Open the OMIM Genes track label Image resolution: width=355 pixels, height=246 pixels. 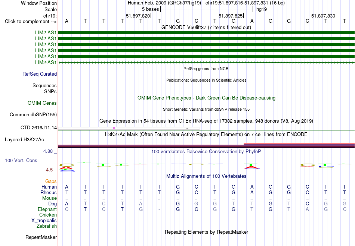tap(42, 103)
